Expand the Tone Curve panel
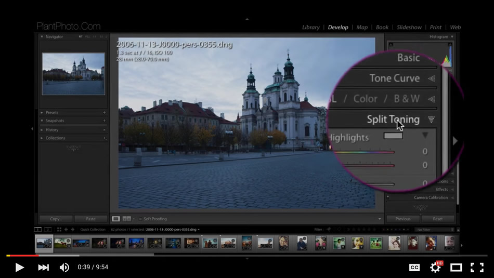 431,78
